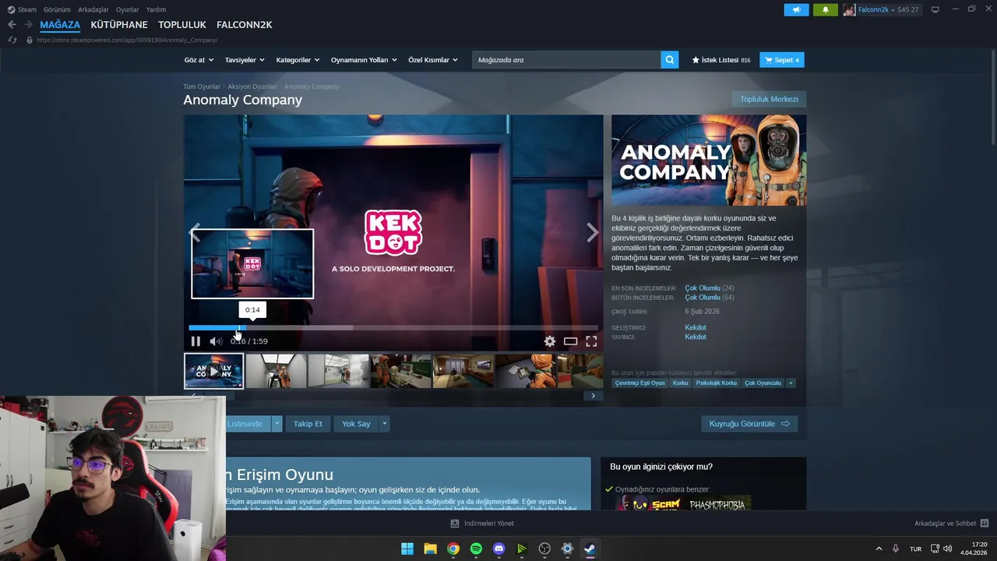This screenshot has width=997, height=561.
Task: Click the Topluluk Merkezi button
Action: 769,99
